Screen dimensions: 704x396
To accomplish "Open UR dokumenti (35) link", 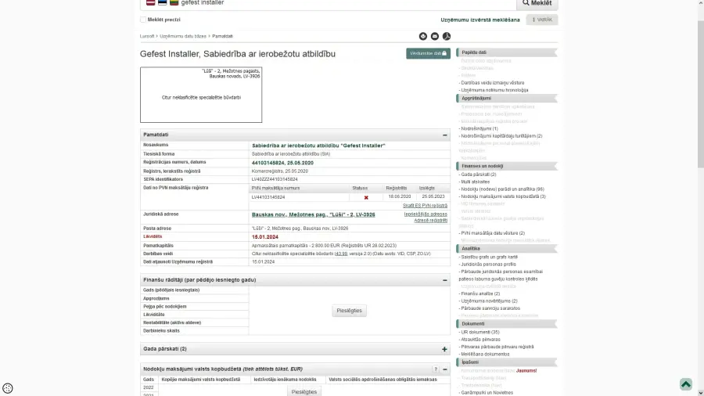I will click(x=480, y=333).
